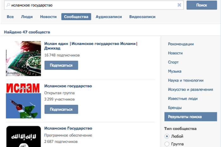Image resolution: width=221 pixels, height=147 pixels.
Task: Subscribe to Ислам един community
Action: pos(61,65)
